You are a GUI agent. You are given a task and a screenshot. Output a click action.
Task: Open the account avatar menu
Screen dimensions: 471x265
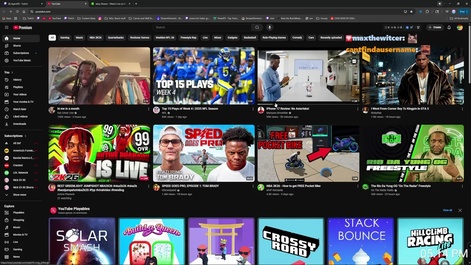coord(460,27)
